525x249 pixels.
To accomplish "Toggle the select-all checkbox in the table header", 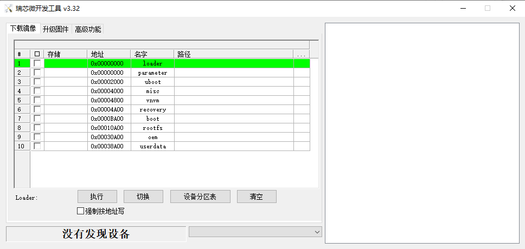I will 37,54.
